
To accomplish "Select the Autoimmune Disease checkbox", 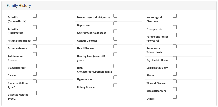I will pyautogui.click(x=35, y=54).
